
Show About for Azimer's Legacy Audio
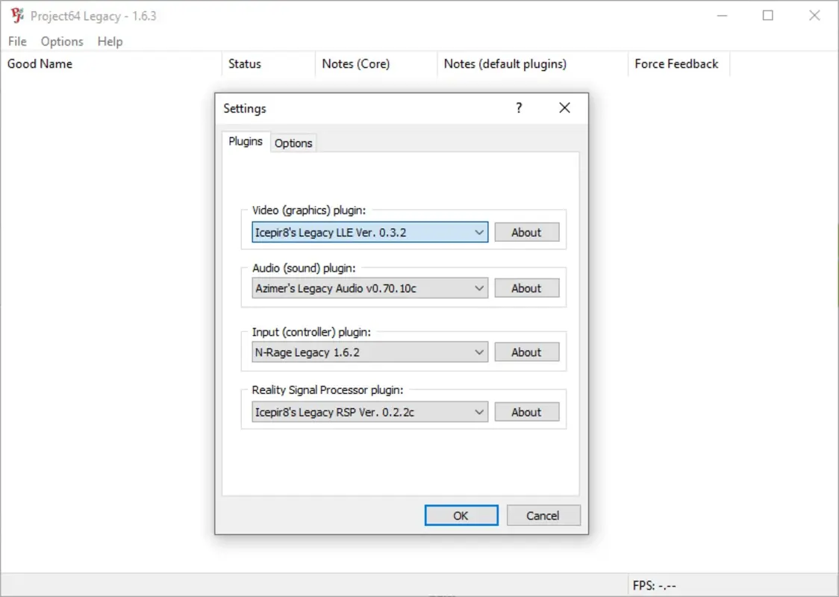[527, 288]
